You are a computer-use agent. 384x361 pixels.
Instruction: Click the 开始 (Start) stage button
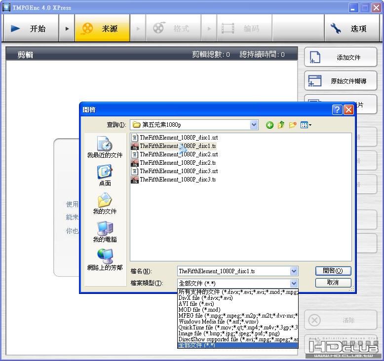(32, 29)
